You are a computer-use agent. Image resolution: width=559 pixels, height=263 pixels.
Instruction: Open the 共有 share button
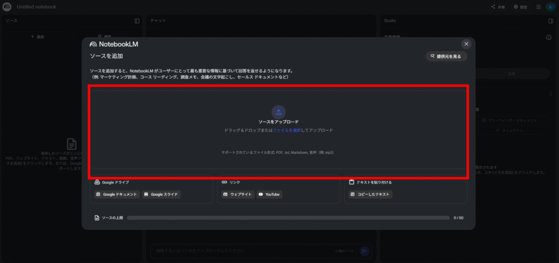[x=498, y=7]
